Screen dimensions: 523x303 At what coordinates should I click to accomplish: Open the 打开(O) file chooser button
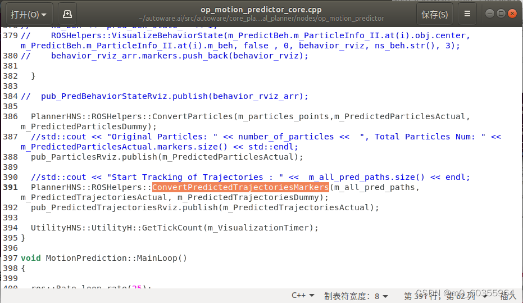coord(29,15)
